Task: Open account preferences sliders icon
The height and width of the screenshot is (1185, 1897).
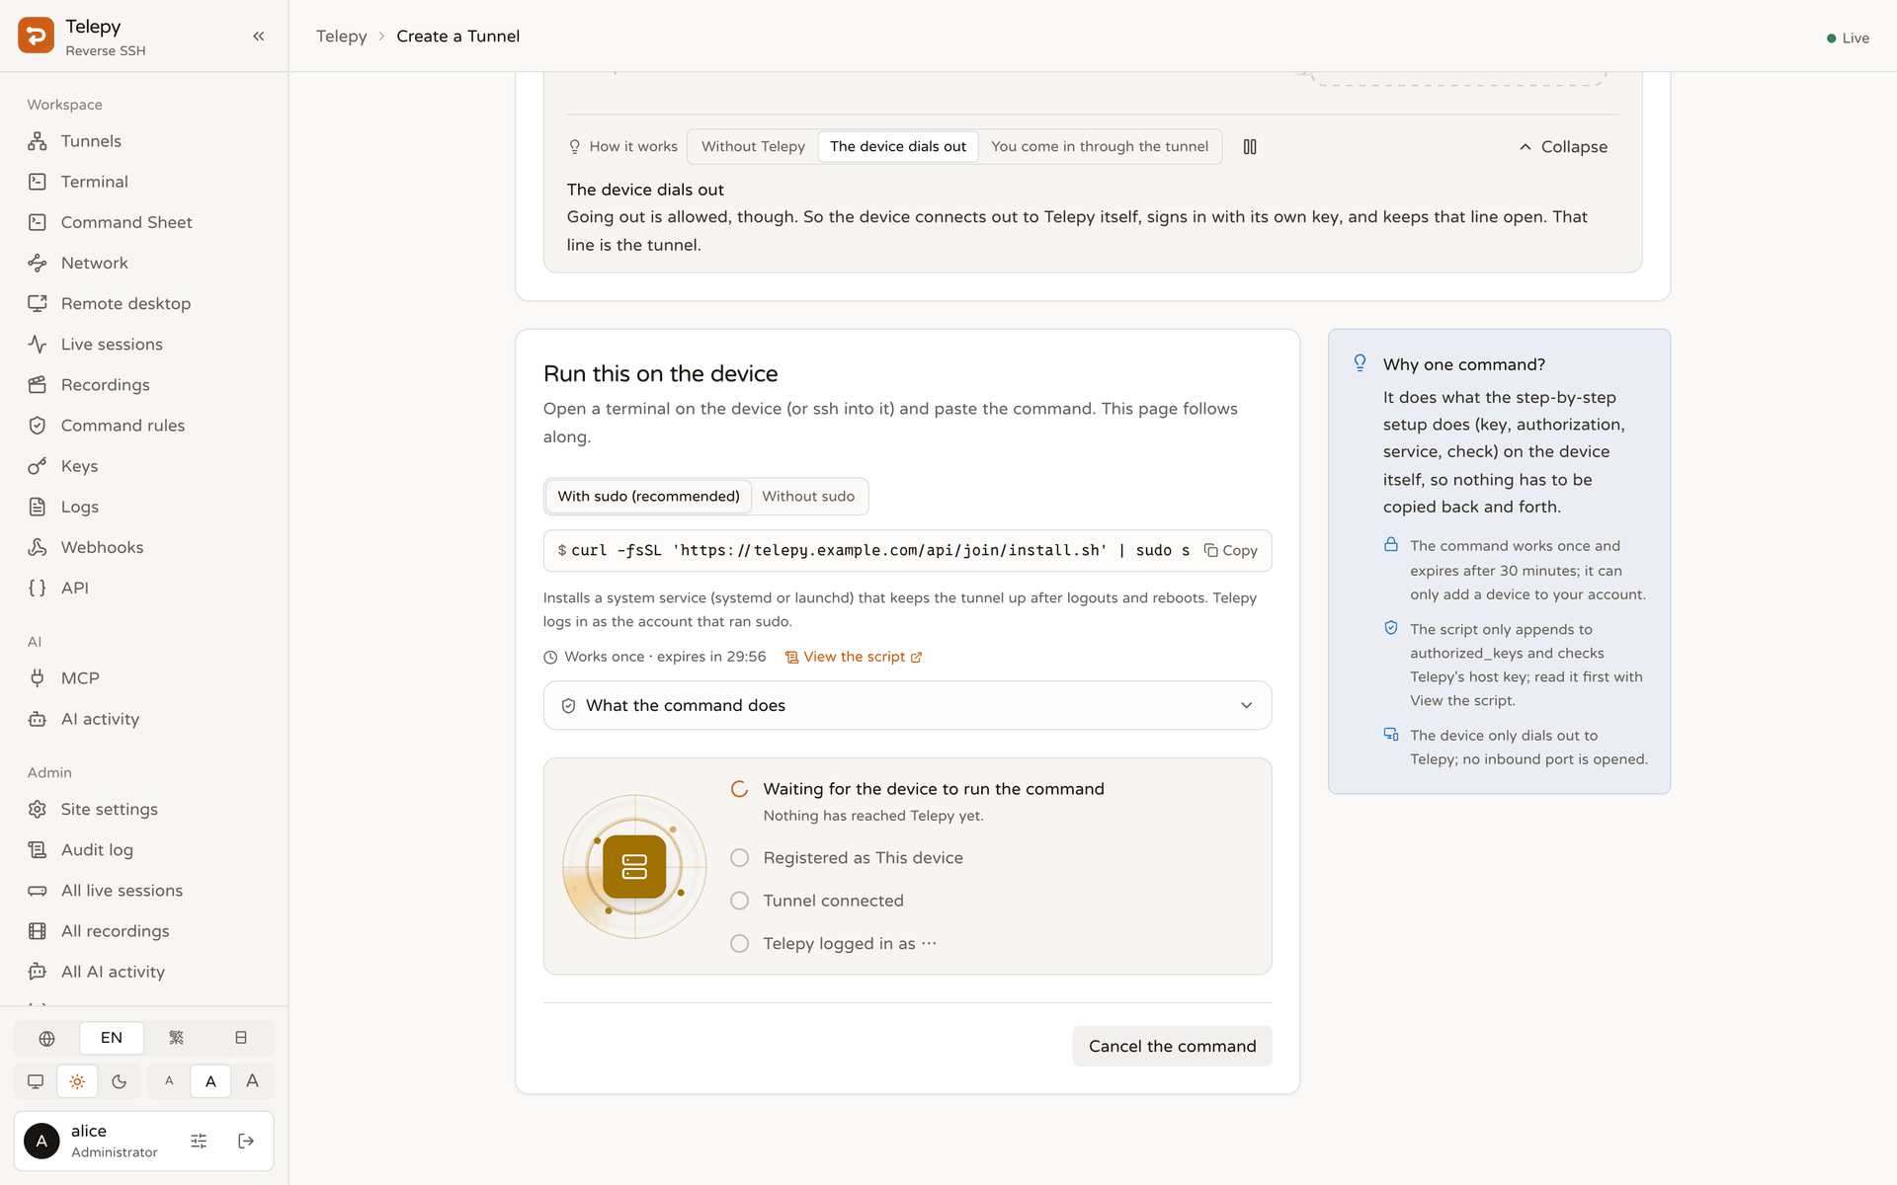Action: [199, 1141]
